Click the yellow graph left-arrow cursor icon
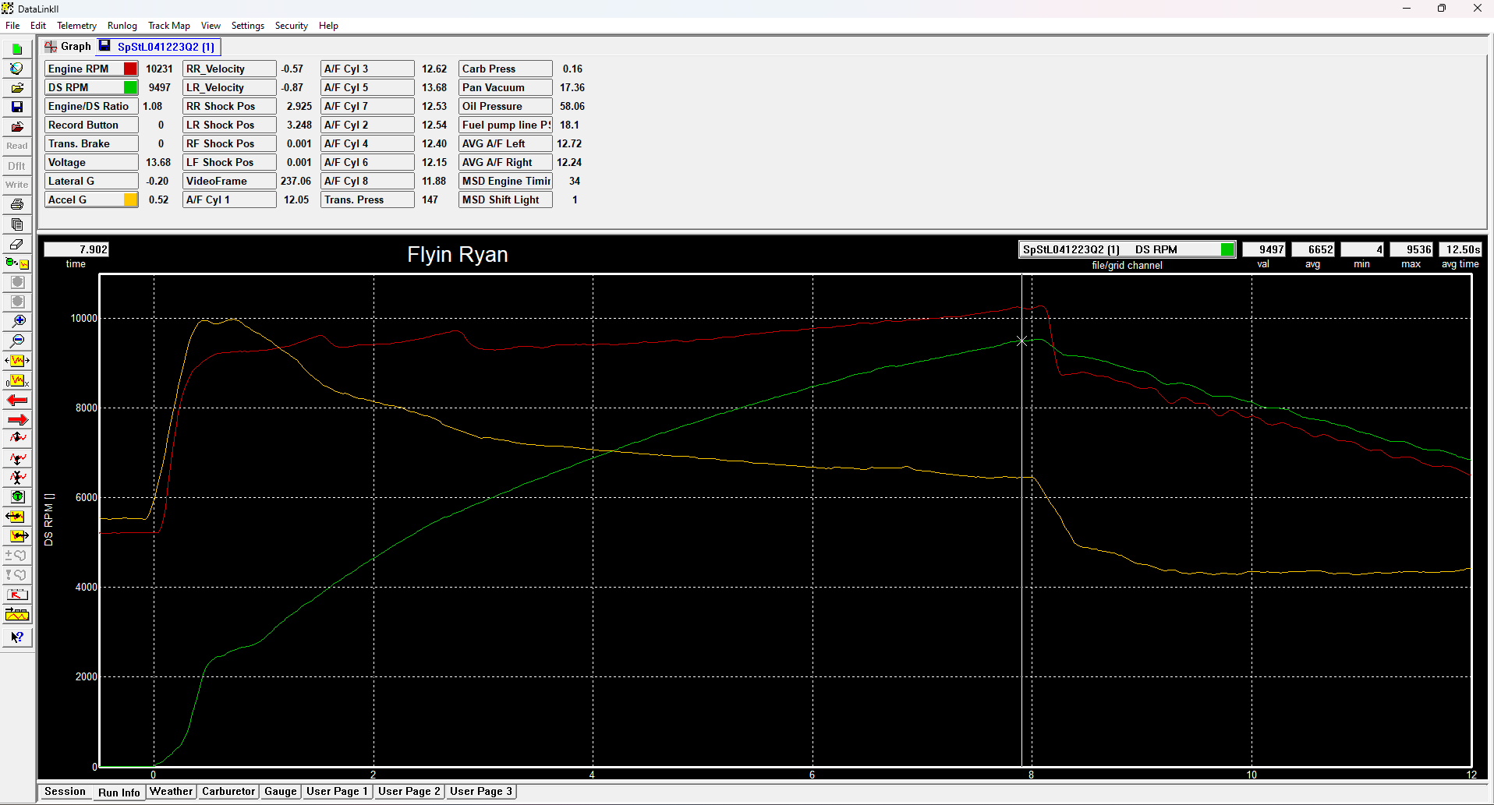Screen dimensions: 1494x805 tap(17, 516)
